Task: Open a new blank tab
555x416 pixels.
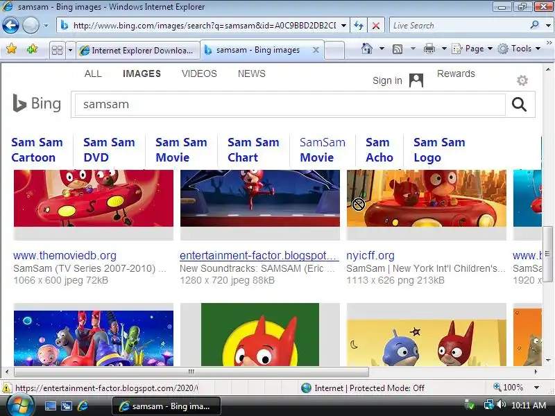Action: (x=334, y=50)
